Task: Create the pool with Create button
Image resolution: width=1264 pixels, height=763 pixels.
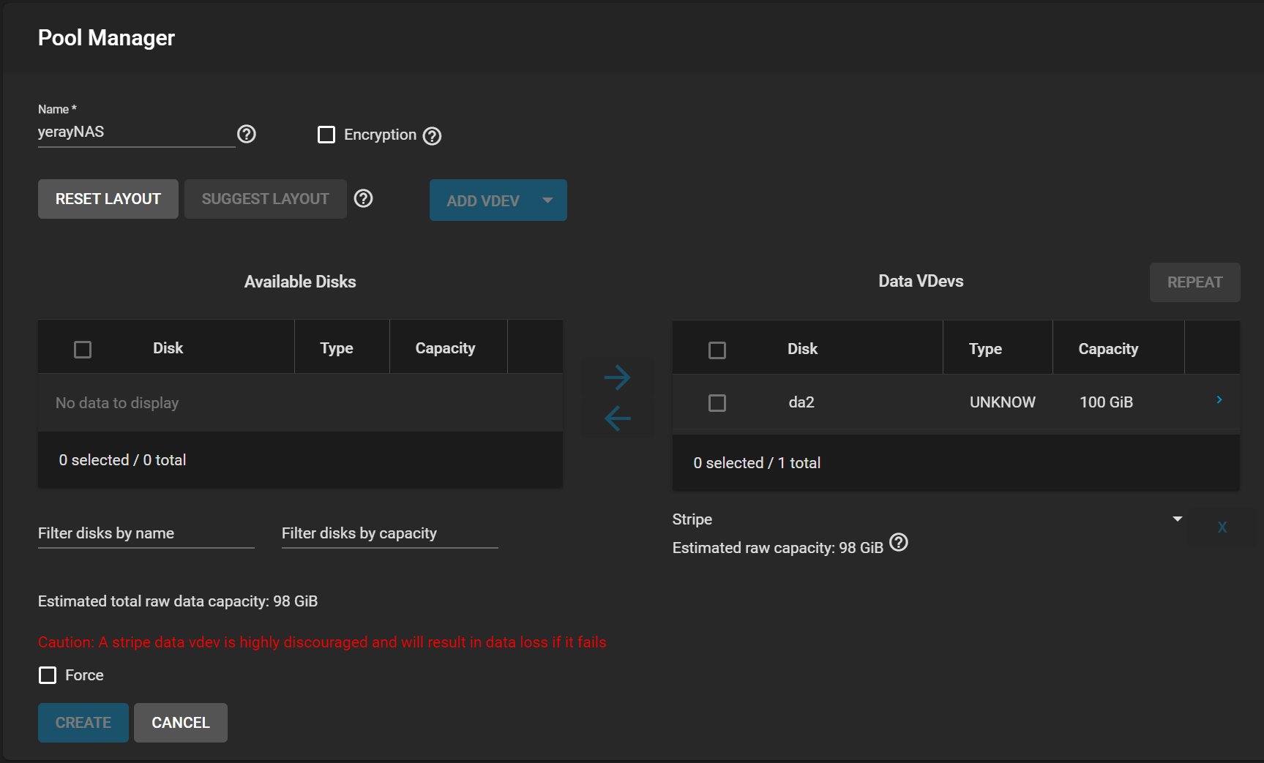Action: tap(83, 723)
